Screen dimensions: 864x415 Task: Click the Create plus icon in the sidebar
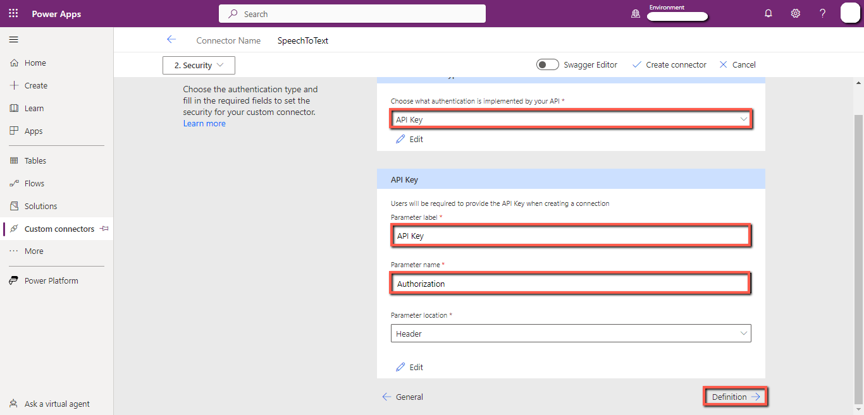(x=14, y=85)
